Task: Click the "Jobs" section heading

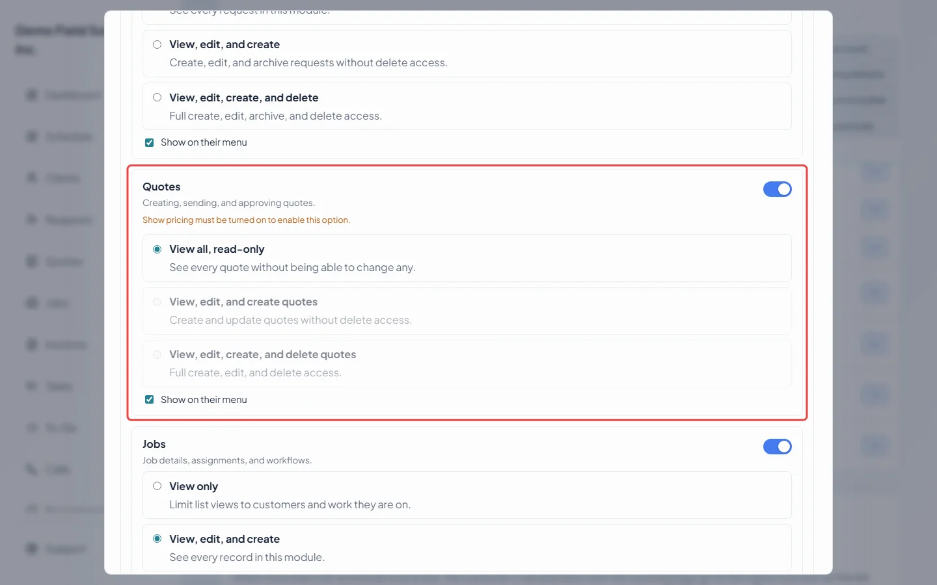Action: click(154, 444)
